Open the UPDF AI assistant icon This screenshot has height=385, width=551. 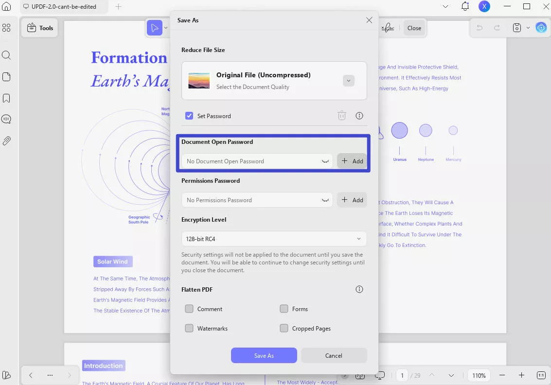pyautogui.click(x=541, y=27)
